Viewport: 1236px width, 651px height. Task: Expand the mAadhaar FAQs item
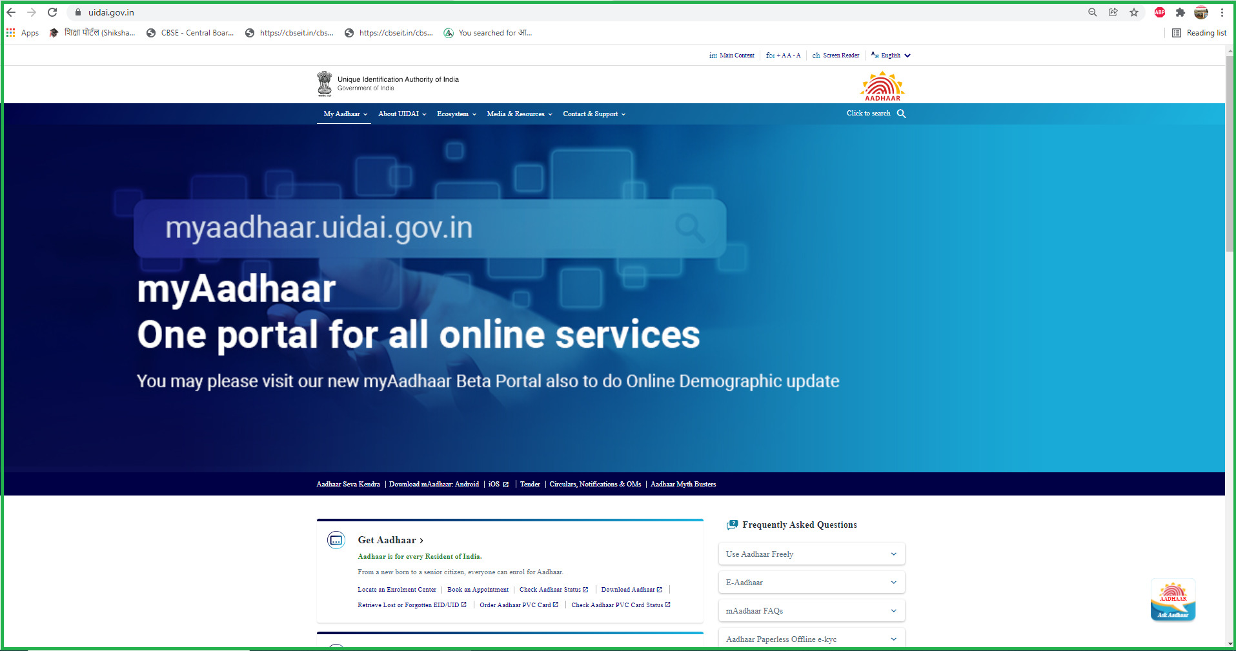(x=811, y=611)
